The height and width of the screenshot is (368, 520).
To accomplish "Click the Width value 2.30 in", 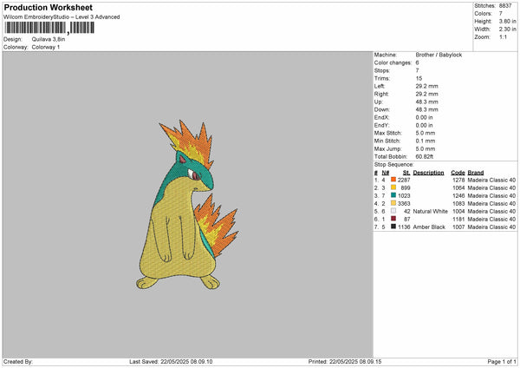I will tap(508, 30).
